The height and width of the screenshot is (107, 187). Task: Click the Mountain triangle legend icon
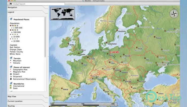(11, 60)
